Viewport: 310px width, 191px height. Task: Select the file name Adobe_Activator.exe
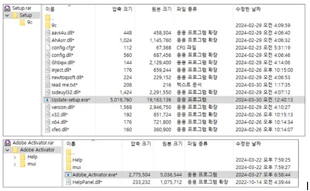95,174
